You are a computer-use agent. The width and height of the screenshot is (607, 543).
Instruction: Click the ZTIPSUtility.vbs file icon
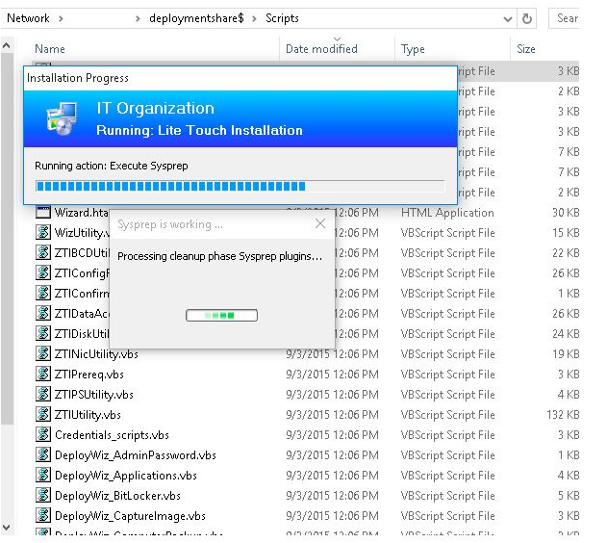click(x=43, y=394)
